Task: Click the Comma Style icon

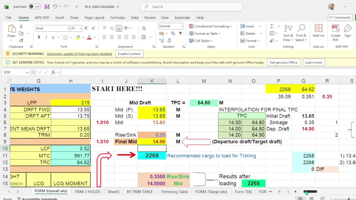Action: (x=180, y=33)
